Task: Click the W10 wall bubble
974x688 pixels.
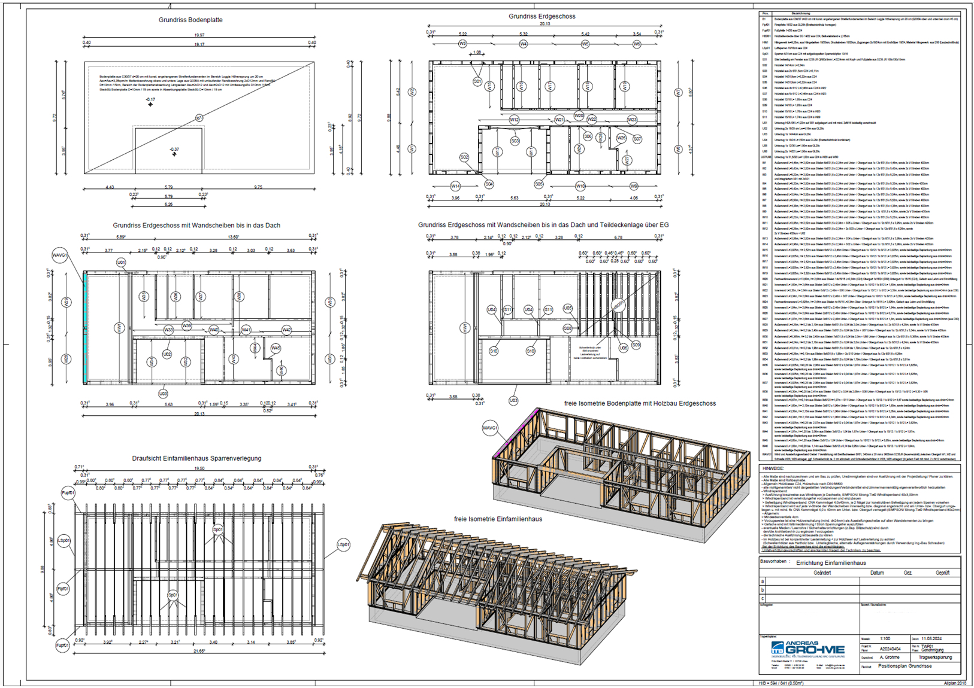Action: click(580, 185)
